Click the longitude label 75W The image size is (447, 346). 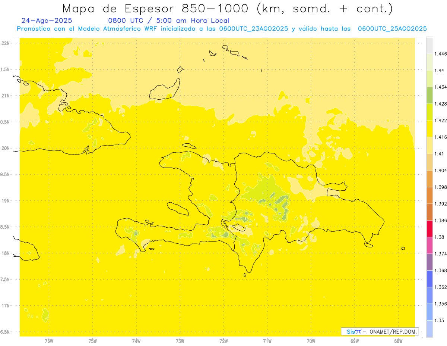(93, 341)
